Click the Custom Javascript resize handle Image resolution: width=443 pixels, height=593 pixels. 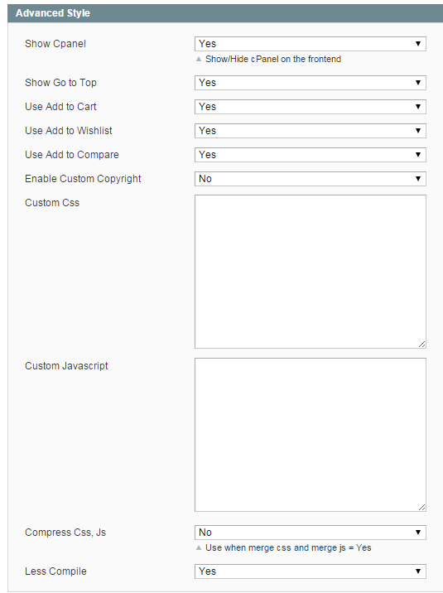(x=422, y=508)
